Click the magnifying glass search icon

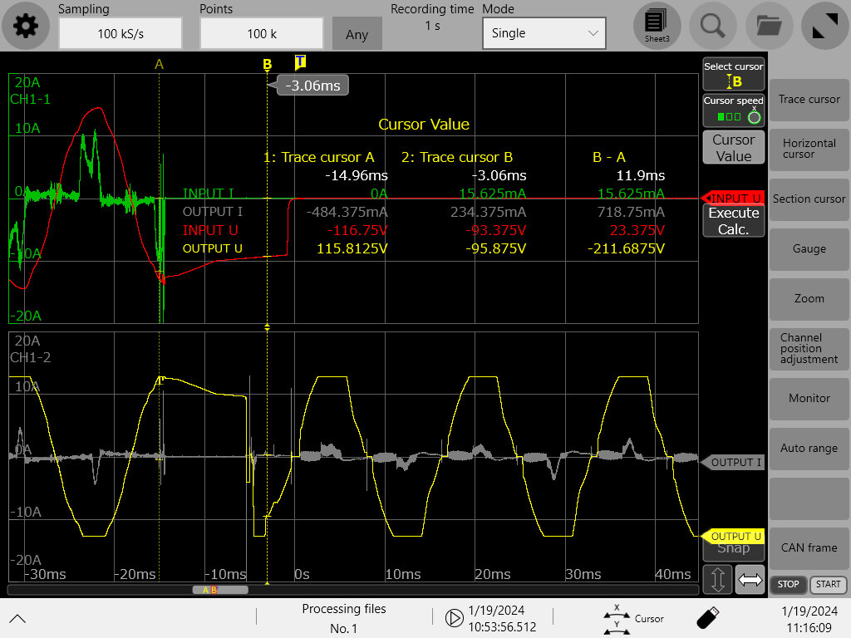coord(712,26)
